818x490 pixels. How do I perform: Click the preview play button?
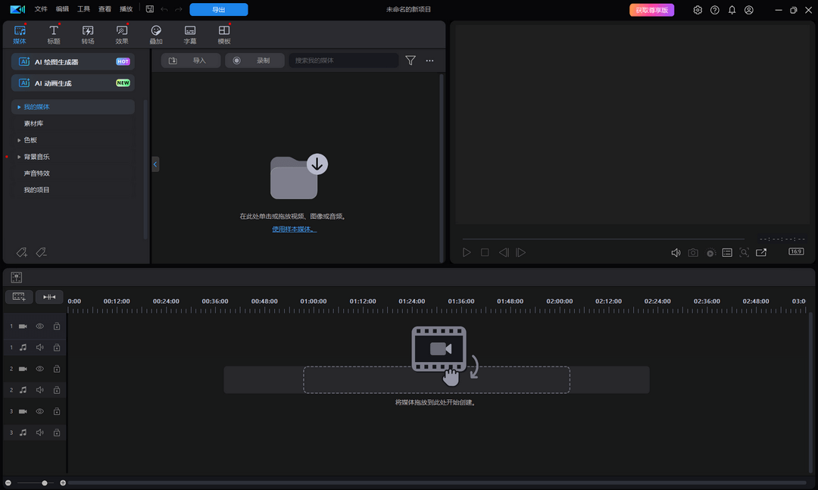tap(467, 252)
